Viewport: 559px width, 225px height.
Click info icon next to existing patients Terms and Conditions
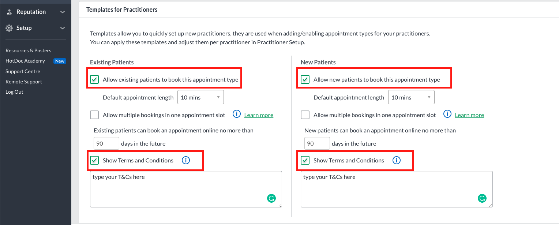tap(186, 160)
